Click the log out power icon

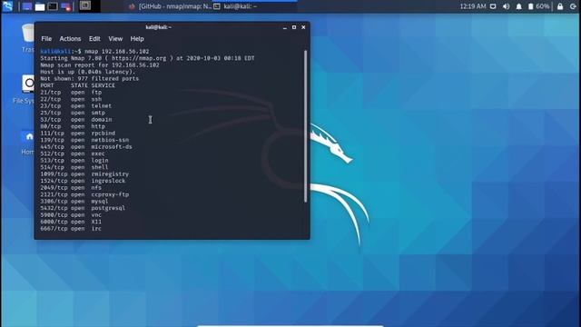tap(573, 6)
